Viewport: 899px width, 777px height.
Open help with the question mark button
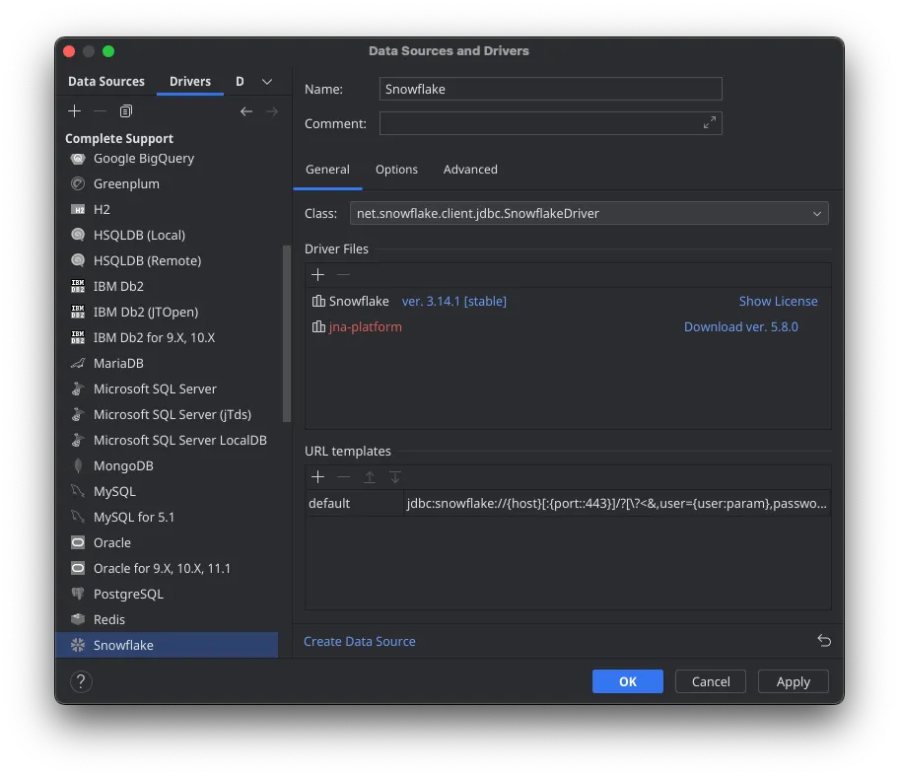tap(81, 681)
